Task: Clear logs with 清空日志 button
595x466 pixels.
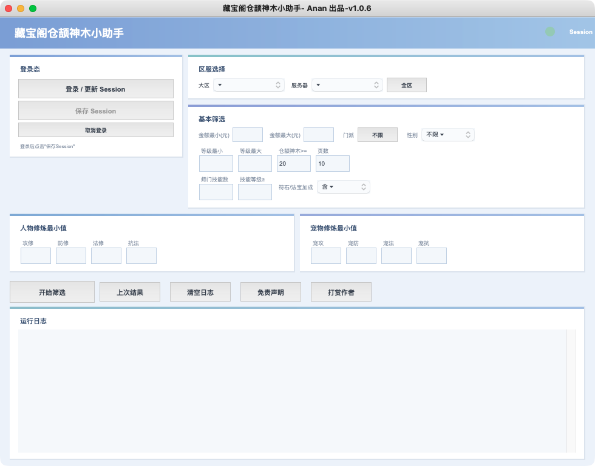Action: [200, 292]
